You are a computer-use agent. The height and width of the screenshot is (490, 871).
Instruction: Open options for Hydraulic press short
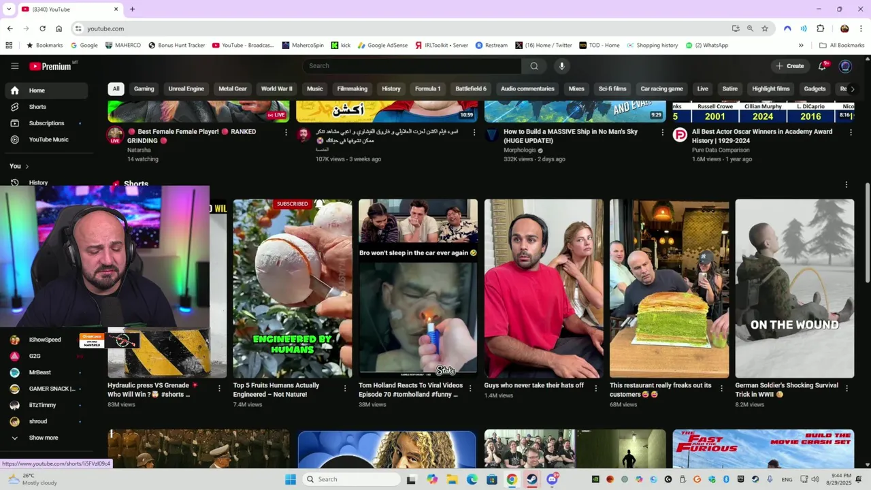coord(219,389)
